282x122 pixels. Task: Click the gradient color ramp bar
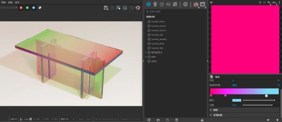click(244, 91)
